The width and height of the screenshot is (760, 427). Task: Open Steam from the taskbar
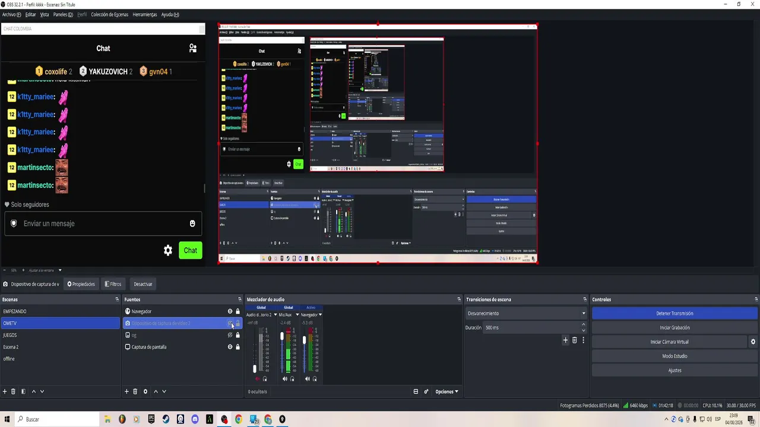[x=166, y=419]
